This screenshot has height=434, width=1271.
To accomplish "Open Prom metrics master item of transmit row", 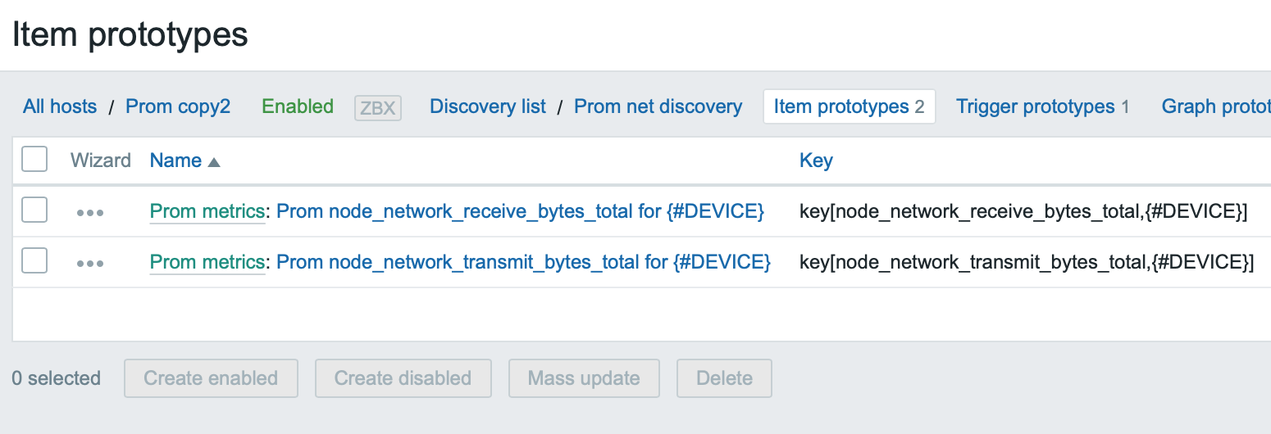I will pyautogui.click(x=207, y=262).
